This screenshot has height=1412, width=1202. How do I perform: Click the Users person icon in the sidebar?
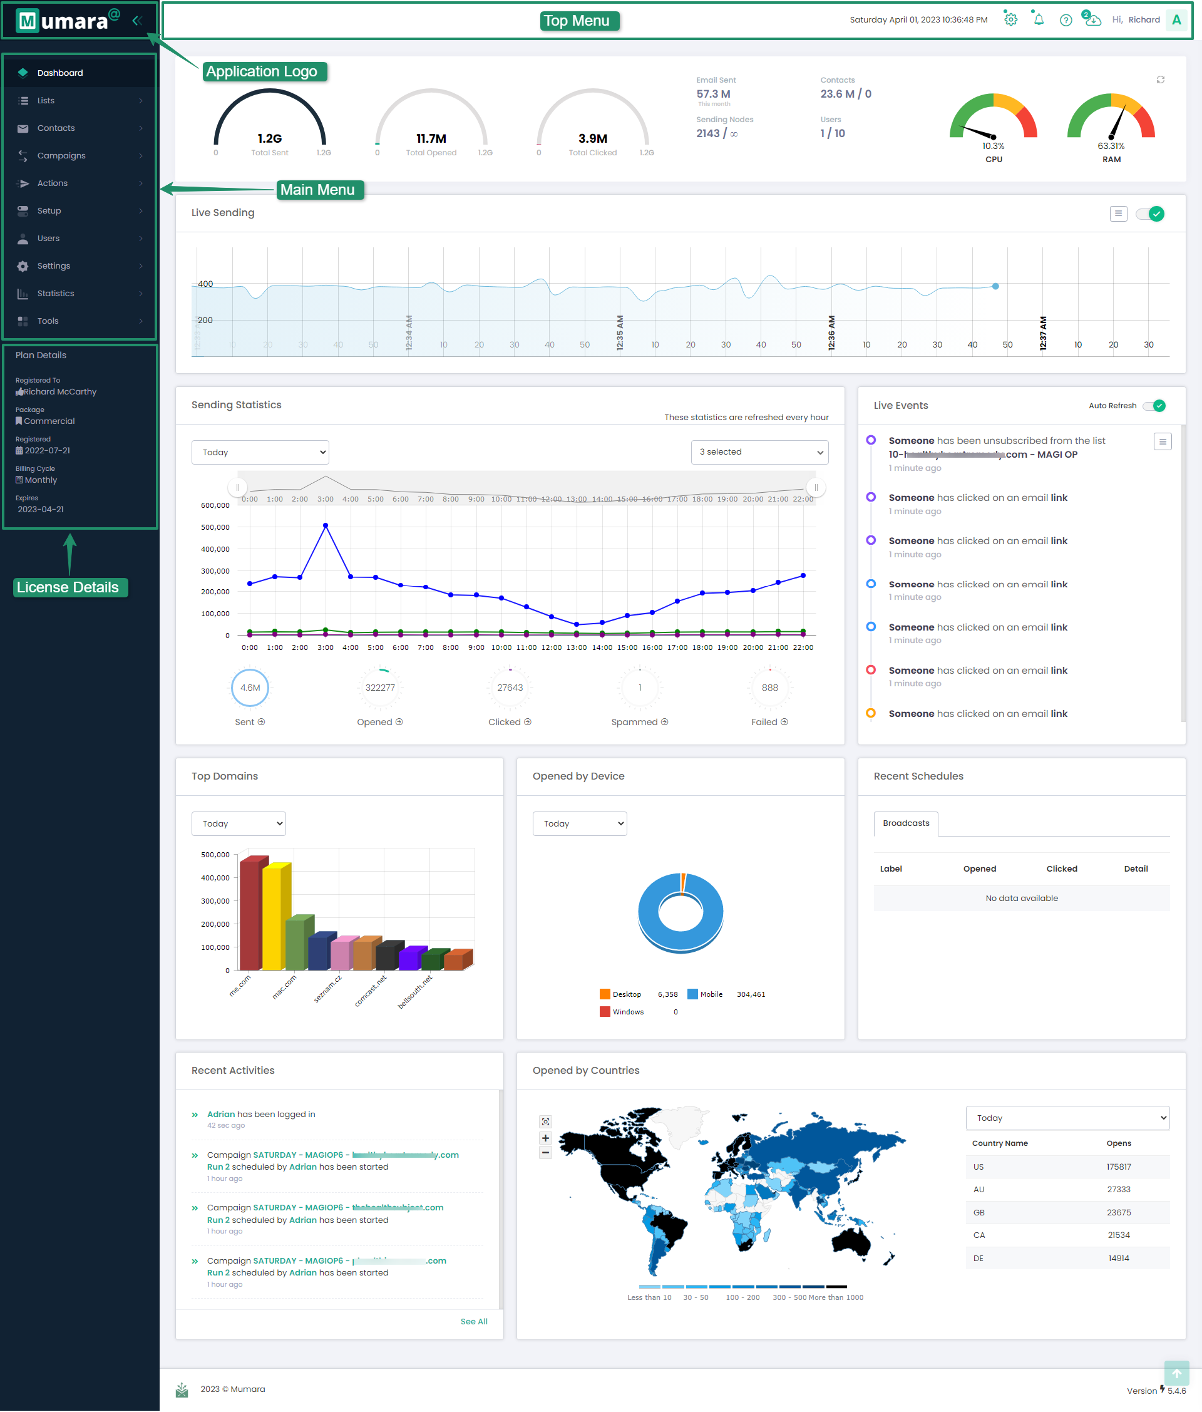point(23,239)
